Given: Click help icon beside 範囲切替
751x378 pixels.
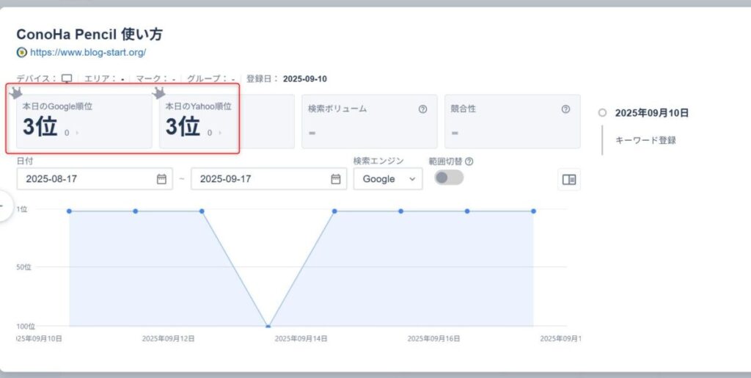Looking at the screenshot, I should 469,161.
